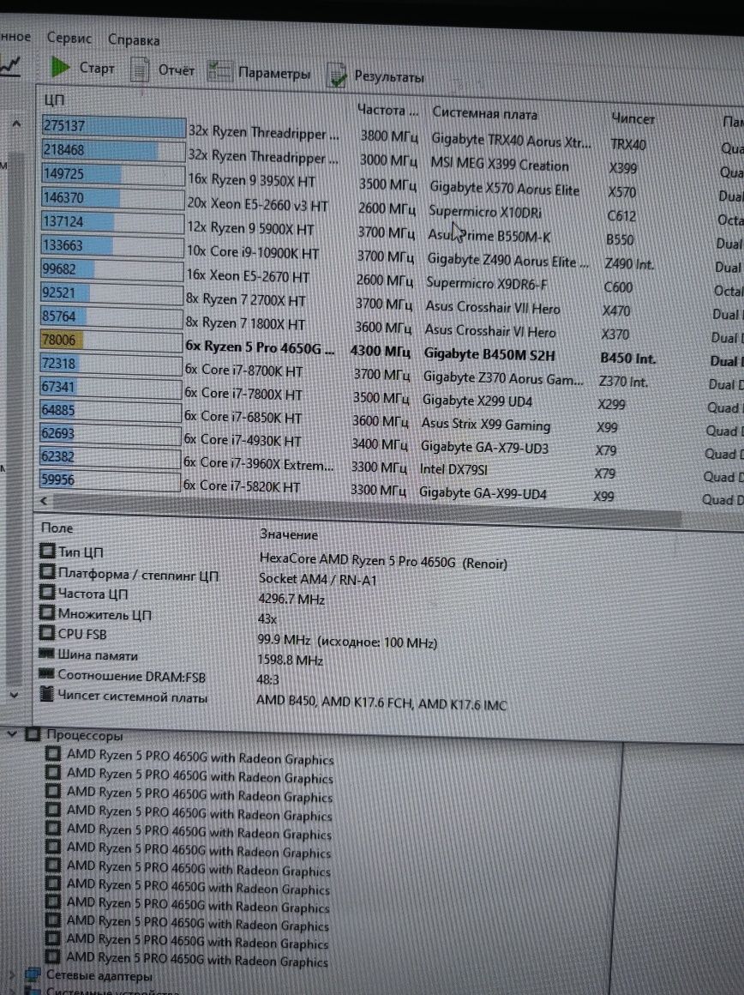Click the Множитель ЦП field icon
This screenshot has width=744, height=995.
click(47, 612)
